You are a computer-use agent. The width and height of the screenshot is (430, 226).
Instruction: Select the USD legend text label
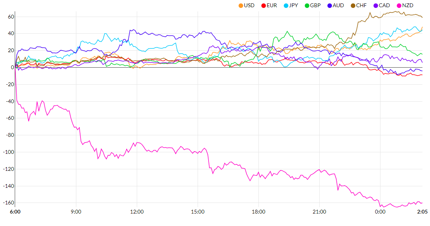click(249, 6)
